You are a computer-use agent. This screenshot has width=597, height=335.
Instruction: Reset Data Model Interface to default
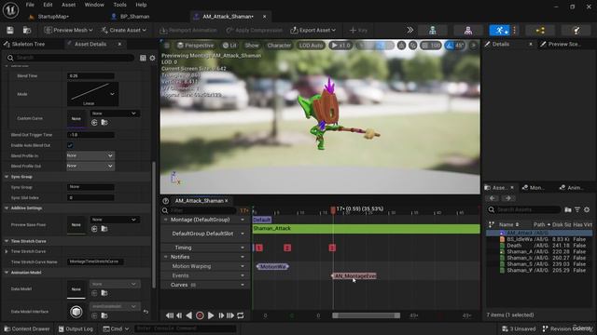[x=146, y=312]
